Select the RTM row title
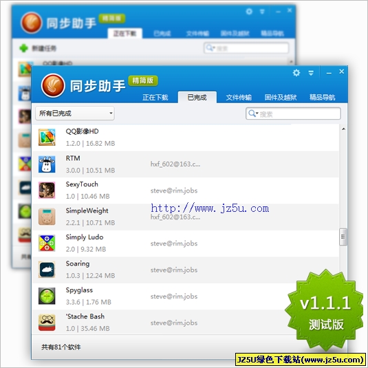 point(73,158)
